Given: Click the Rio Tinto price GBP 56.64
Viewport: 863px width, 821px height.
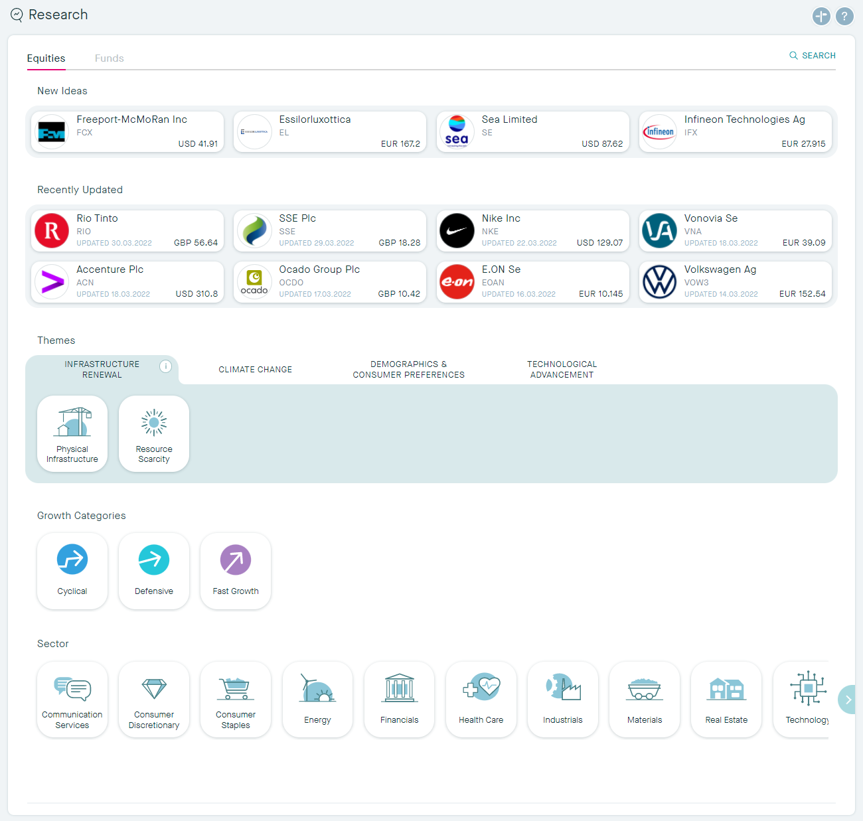Looking at the screenshot, I should point(196,243).
